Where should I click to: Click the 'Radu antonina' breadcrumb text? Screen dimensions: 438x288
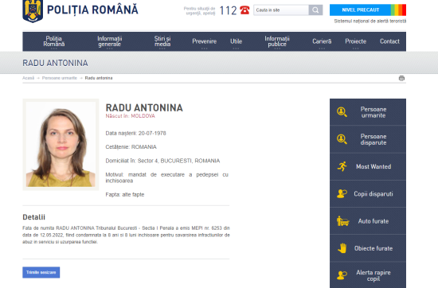click(x=99, y=78)
